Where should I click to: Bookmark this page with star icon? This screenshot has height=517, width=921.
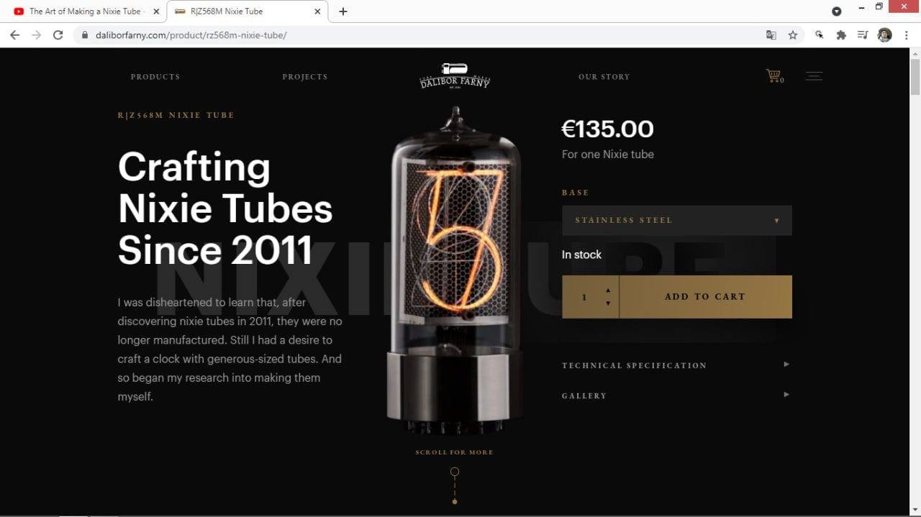792,35
